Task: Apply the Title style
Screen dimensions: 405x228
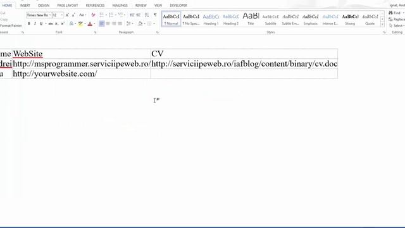Action: point(251,19)
